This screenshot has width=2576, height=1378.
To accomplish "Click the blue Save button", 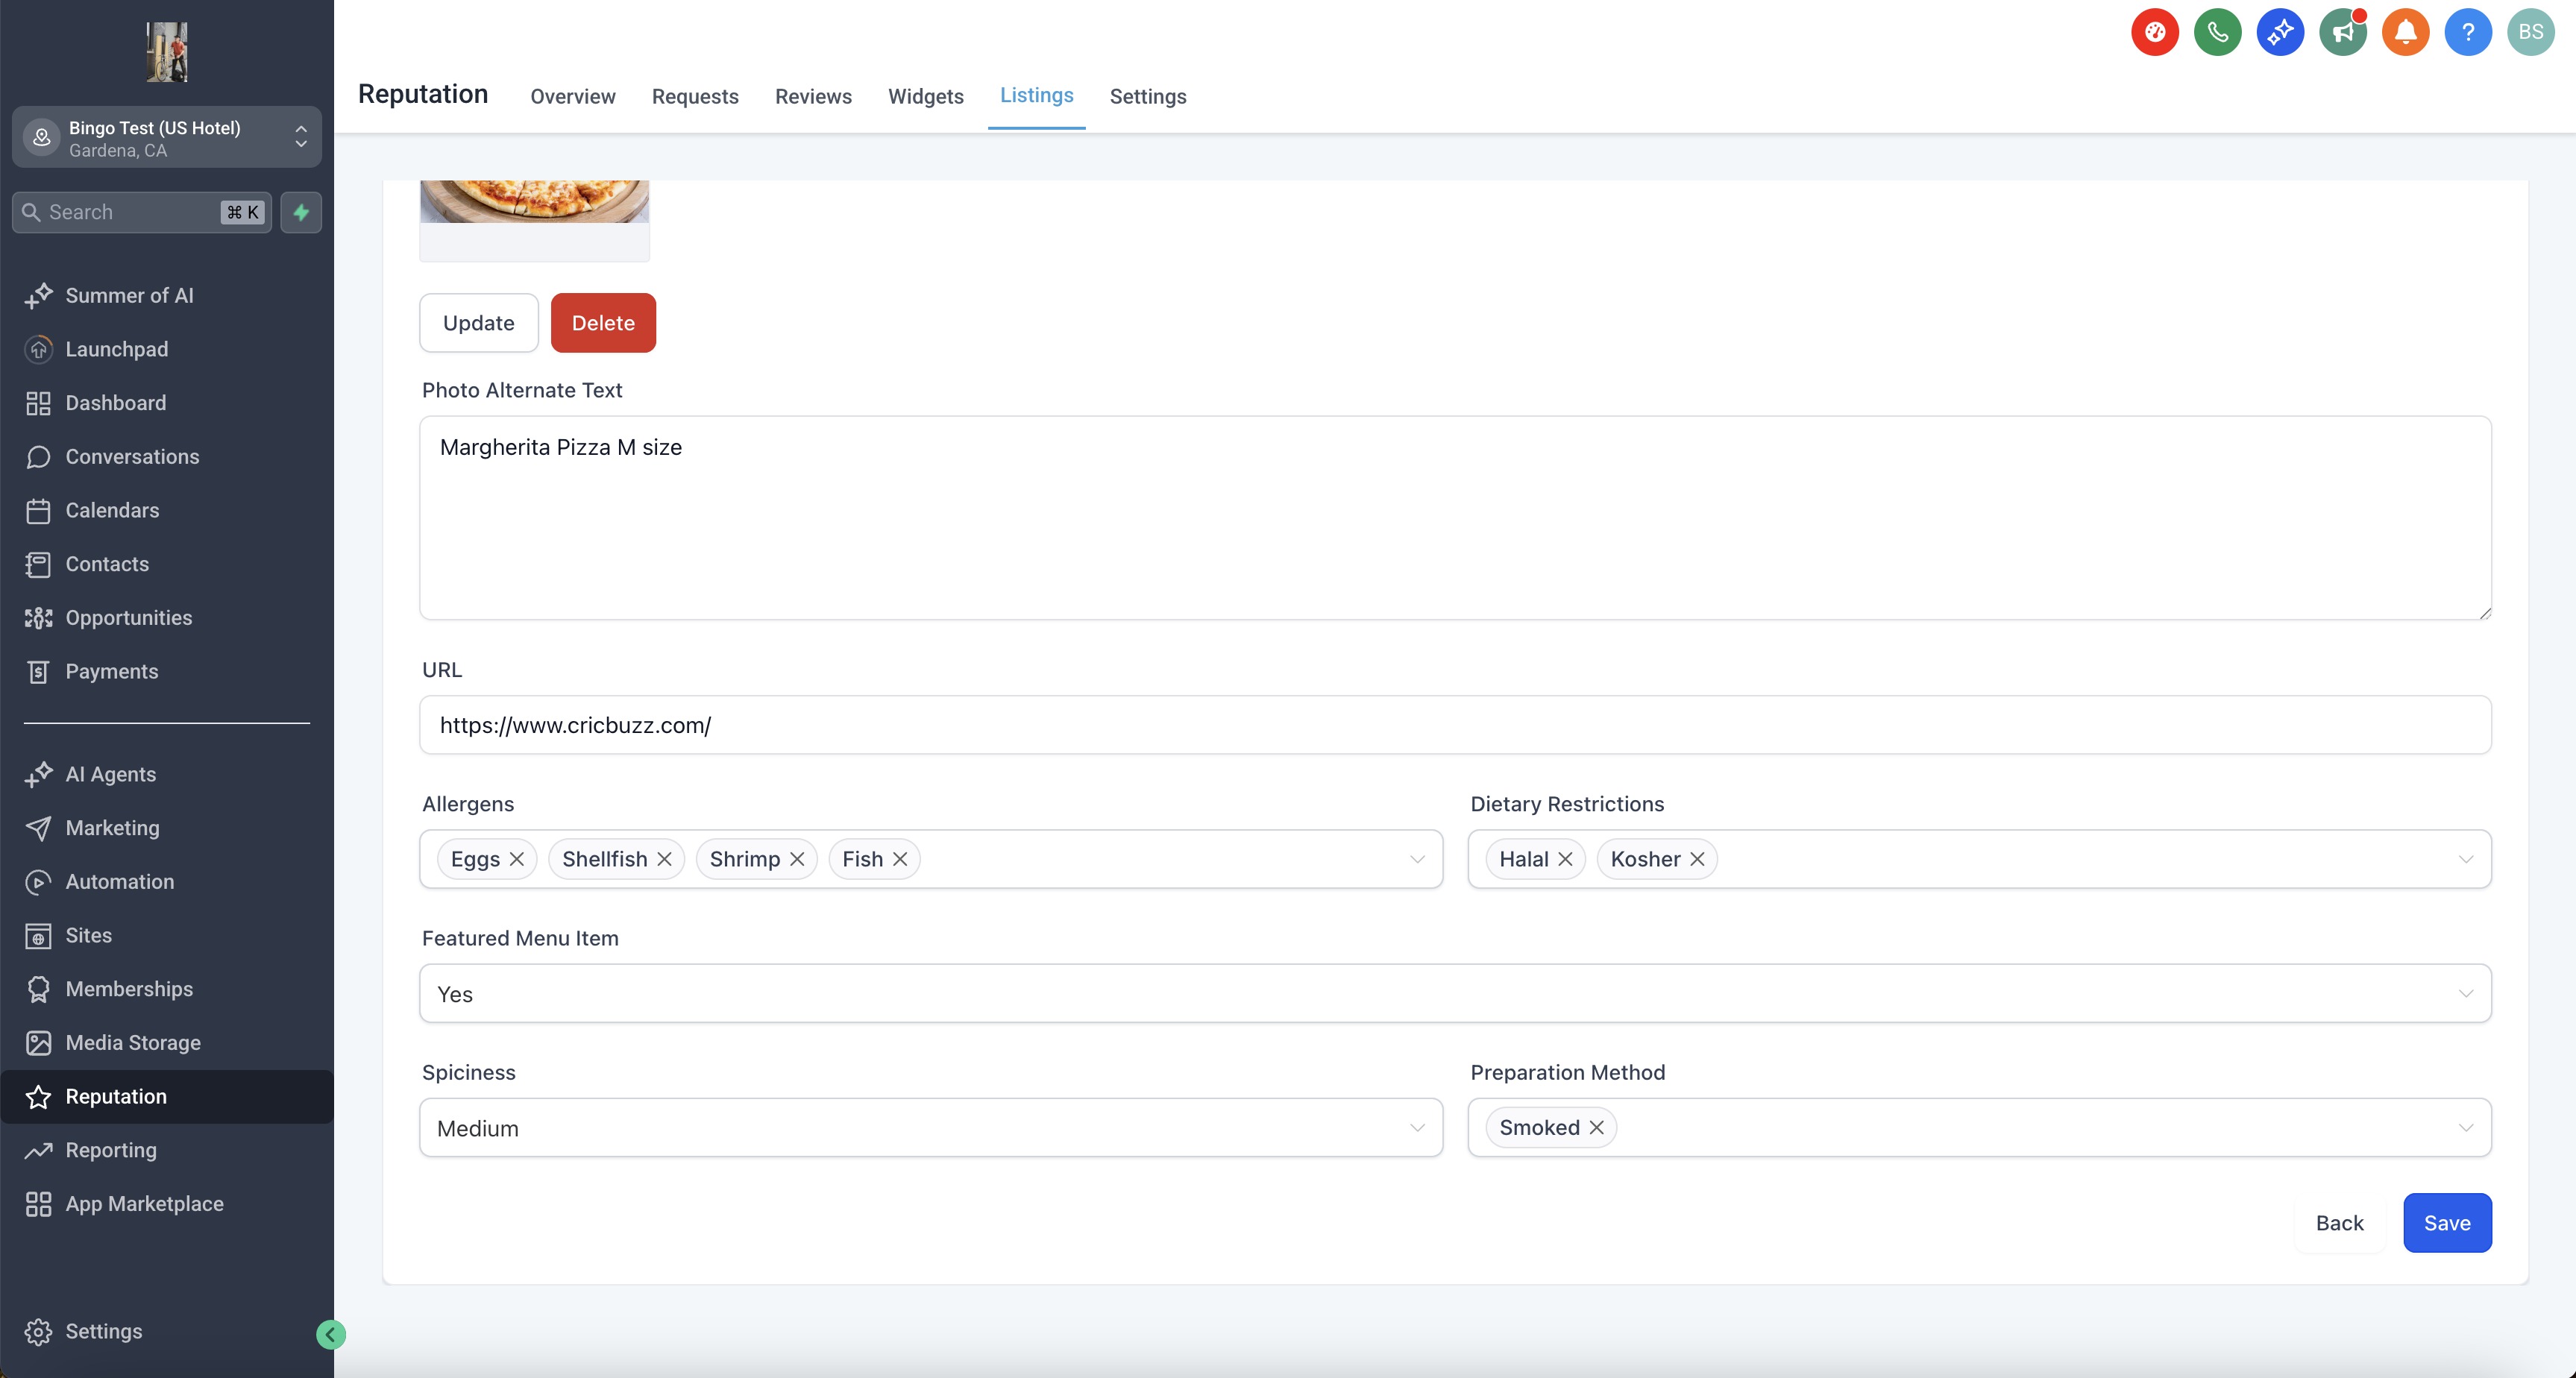I will tap(2446, 1222).
